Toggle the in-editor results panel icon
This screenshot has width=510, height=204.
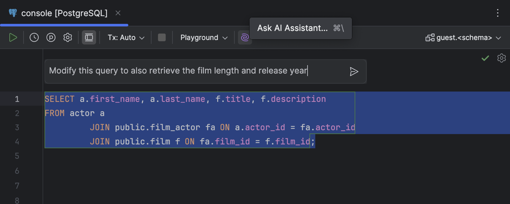(89, 37)
